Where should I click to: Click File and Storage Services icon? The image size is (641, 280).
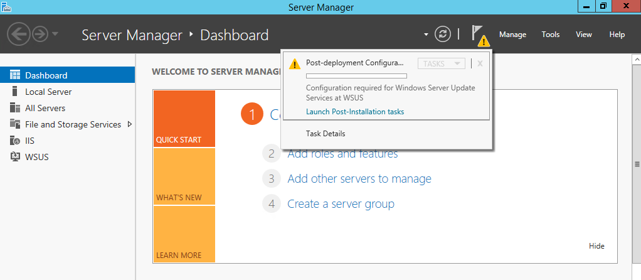tap(15, 124)
